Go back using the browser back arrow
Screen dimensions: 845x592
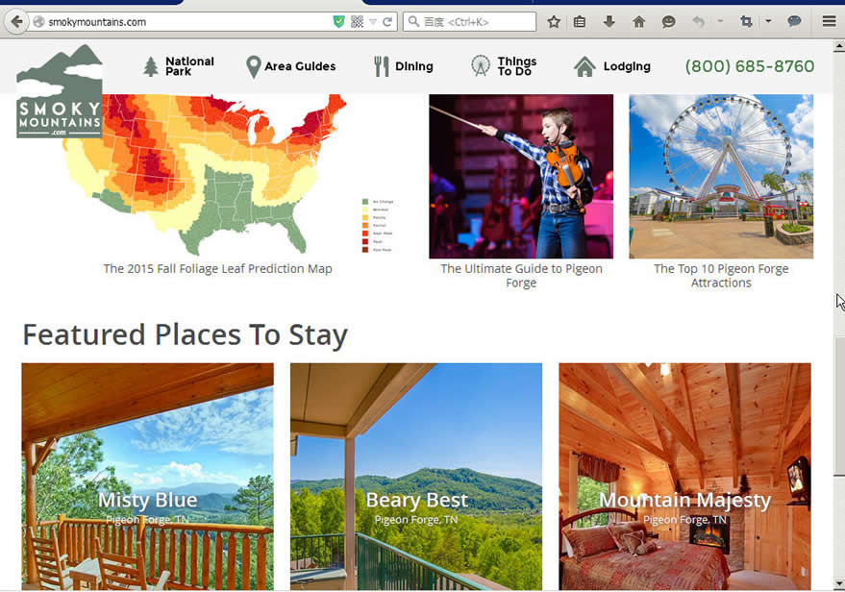[x=16, y=22]
